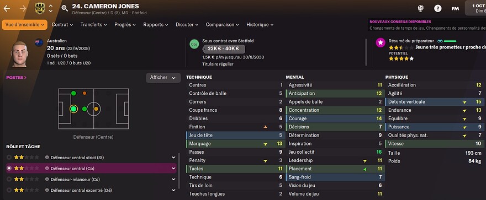Select the Défenseur central excentré (Dé) radio button

(x=9, y=190)
